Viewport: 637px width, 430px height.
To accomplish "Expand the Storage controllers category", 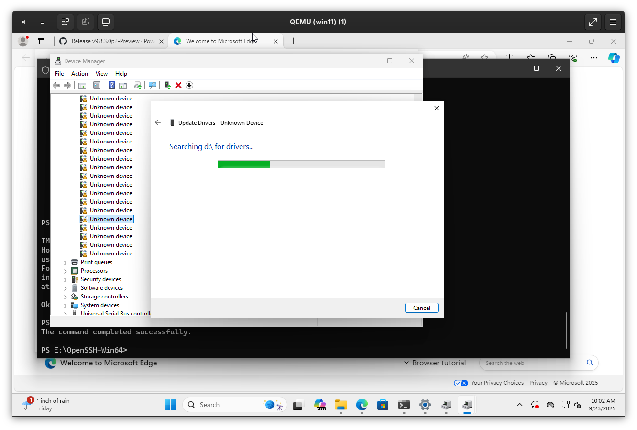I will 66,297.
